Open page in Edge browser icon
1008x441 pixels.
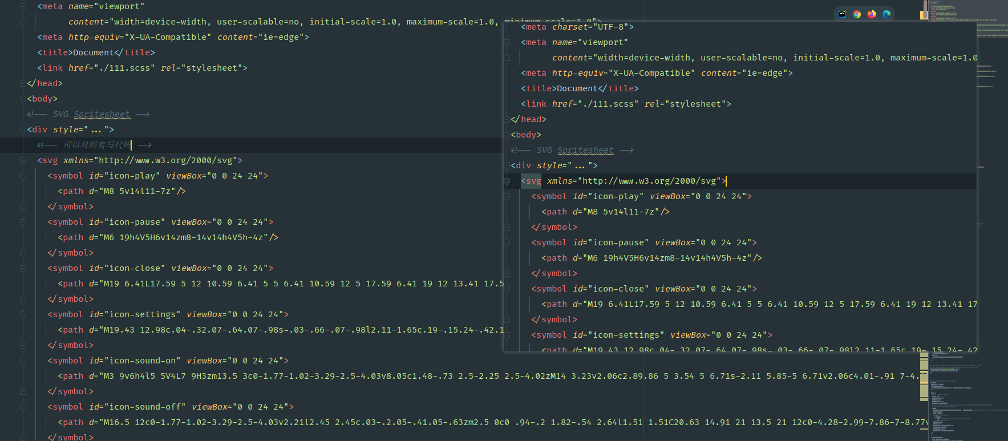pyautogui.click(x=886, y=14)
